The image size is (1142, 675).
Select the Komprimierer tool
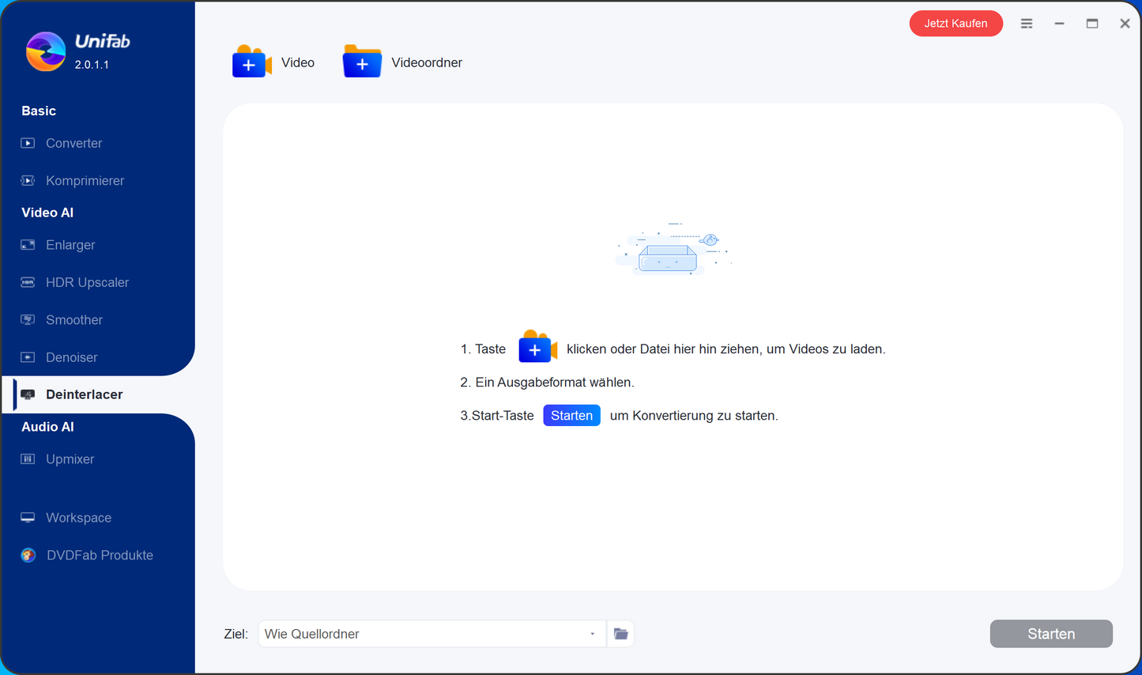pos(85,180)
